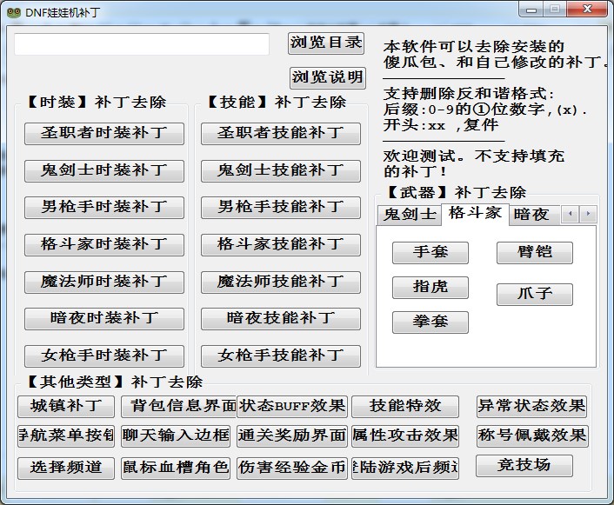
Task: Click 男枪手技能补丁
Action: point(281,208)
